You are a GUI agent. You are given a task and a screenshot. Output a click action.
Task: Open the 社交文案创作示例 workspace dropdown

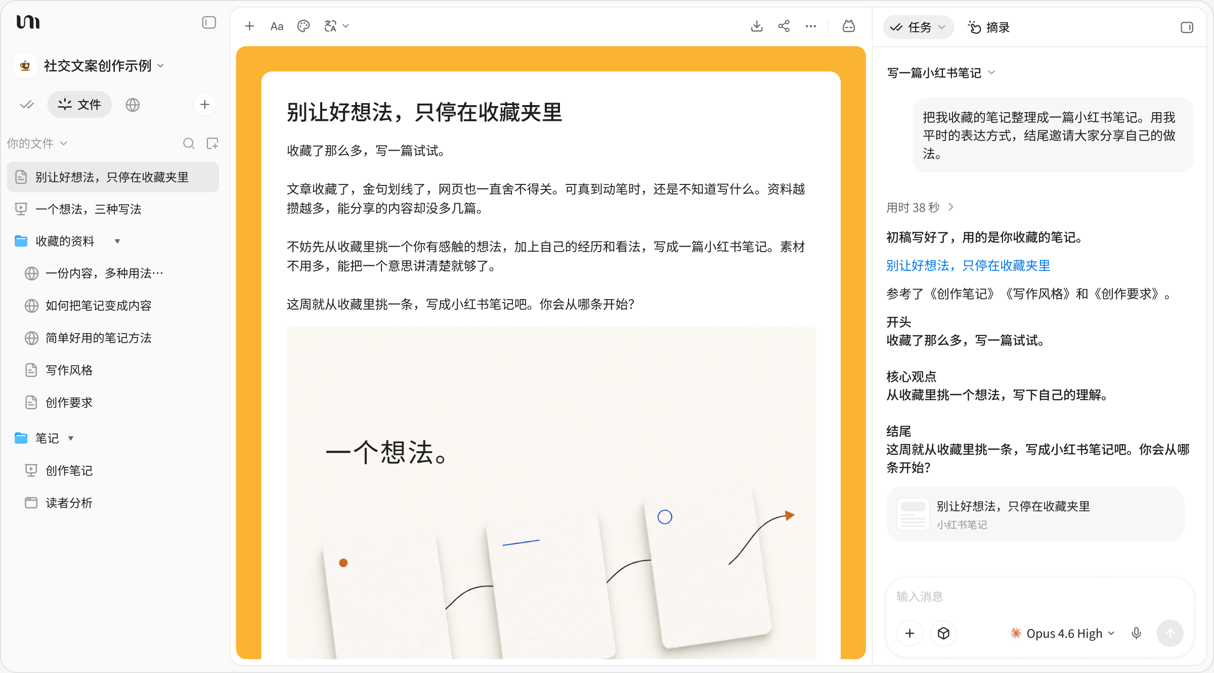tap(104, 66)
